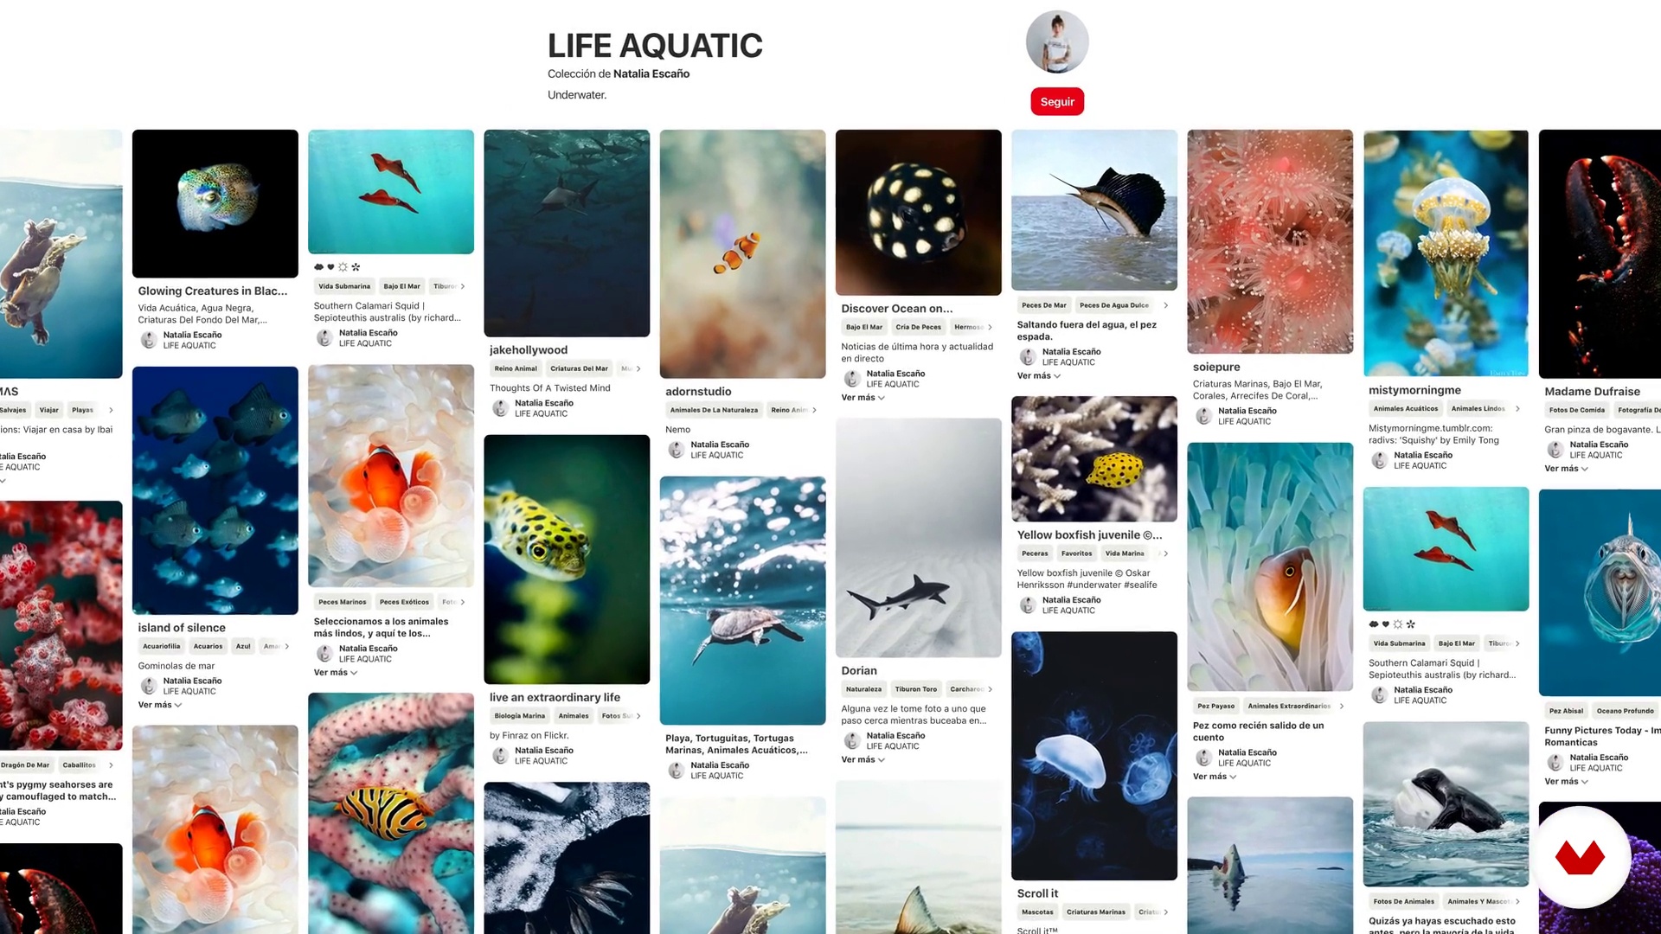
Task: Expand Ver más under island of silence
Action: (159, 705)
